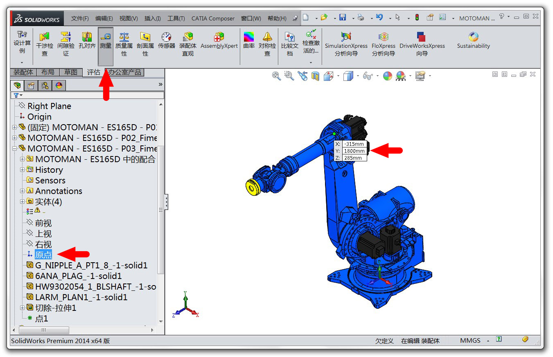553x357 pixels.
Task: Launch the DriveWorksXpress wizard
Action: click(422, 44)
